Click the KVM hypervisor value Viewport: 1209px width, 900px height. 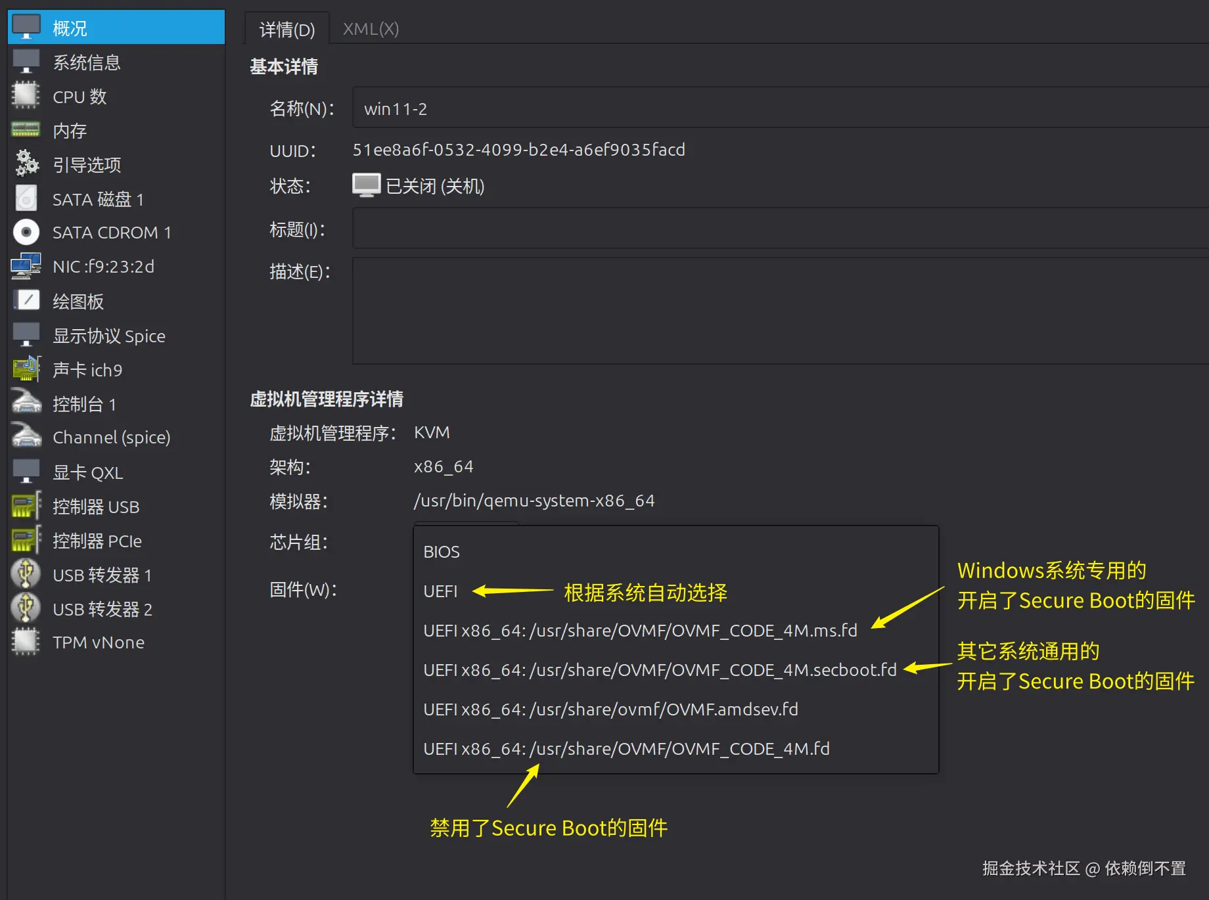(432, 432)
